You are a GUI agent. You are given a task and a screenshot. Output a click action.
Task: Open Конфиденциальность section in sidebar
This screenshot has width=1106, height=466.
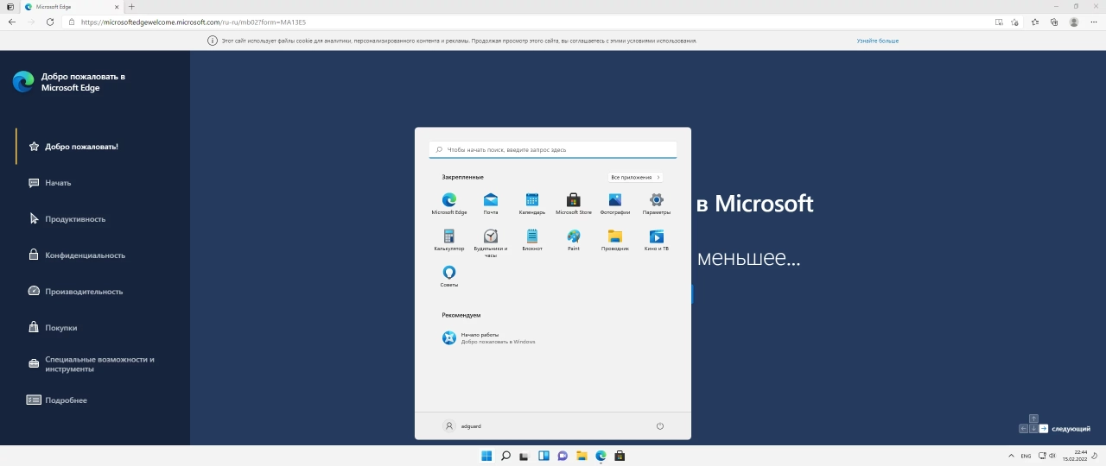coord(76,255)
